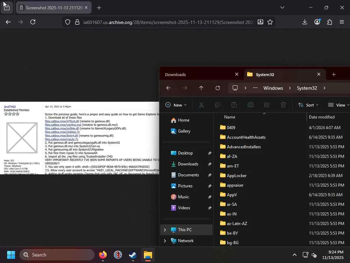Unpin Desktop via pin icon
Screen dimensions: 350x263
210,153
